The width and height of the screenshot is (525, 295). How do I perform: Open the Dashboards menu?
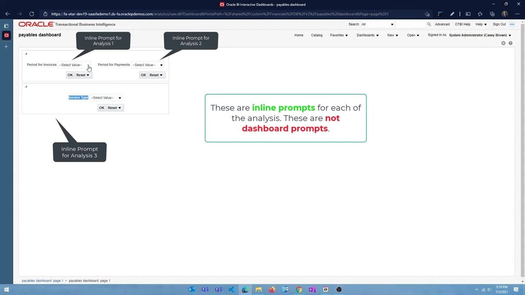(368, 35)
